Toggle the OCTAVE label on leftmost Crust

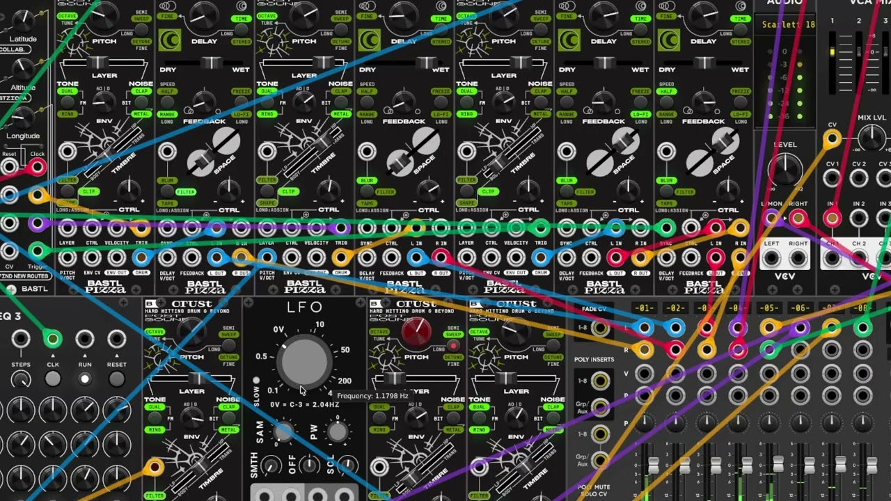click(68, 15)
